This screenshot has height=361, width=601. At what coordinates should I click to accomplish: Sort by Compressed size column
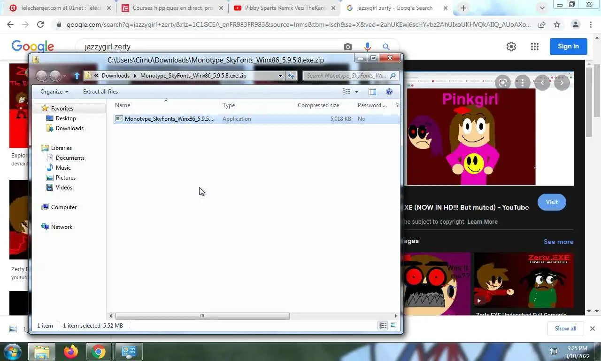click(x=324, y=105)
